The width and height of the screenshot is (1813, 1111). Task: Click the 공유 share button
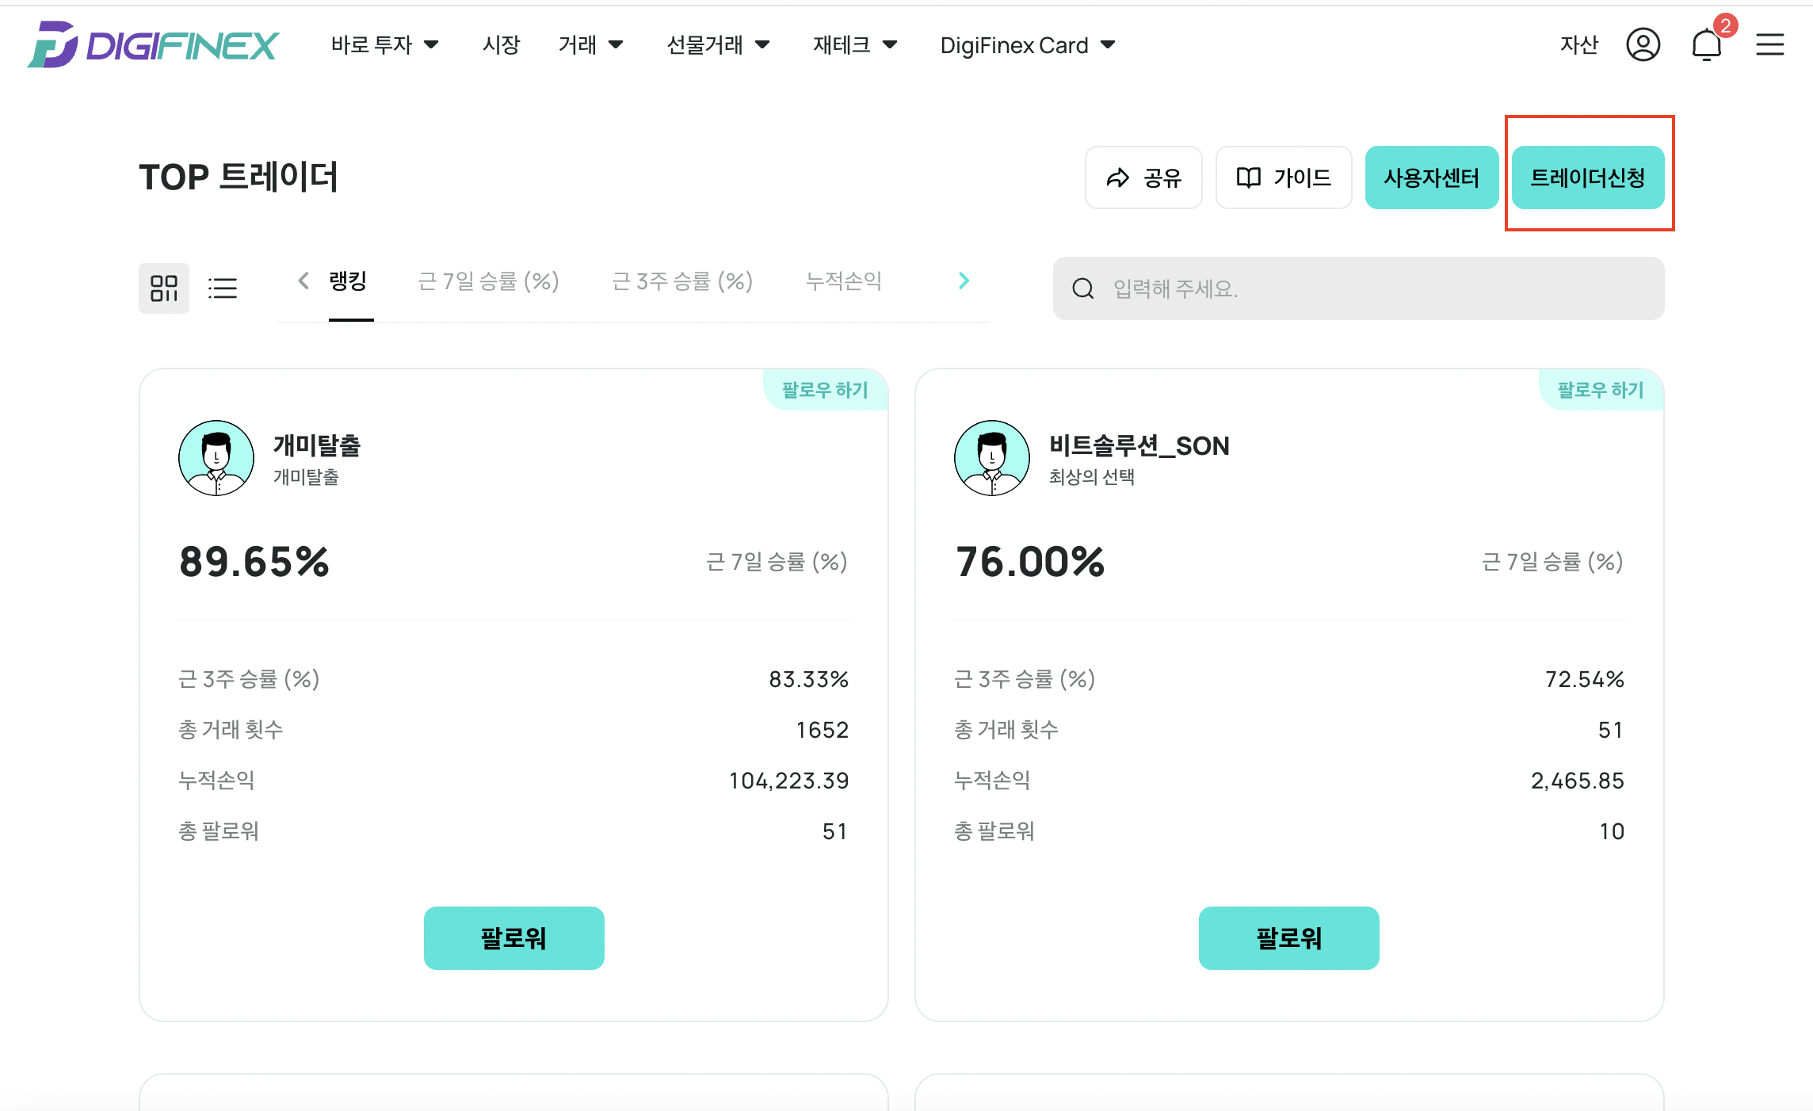click(x=1143, y=178)
